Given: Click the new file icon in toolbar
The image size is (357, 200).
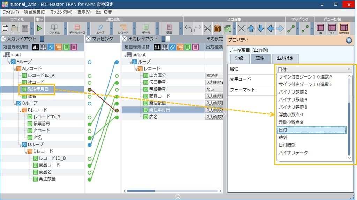Looking at the screenshot, I should click(x=5, y=28).
